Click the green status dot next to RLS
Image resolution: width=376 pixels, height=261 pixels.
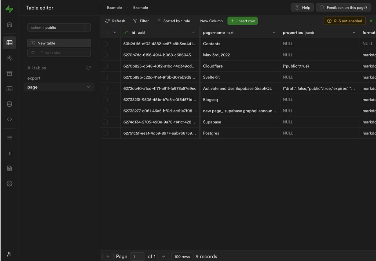click(371, 21)
